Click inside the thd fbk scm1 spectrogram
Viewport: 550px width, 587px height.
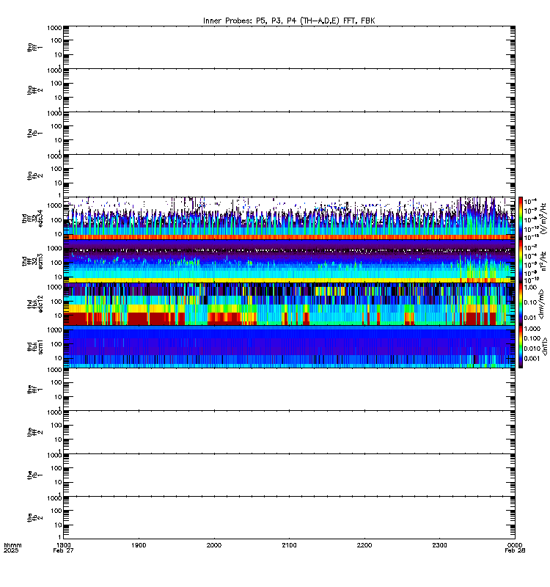(x=289, y=346)
